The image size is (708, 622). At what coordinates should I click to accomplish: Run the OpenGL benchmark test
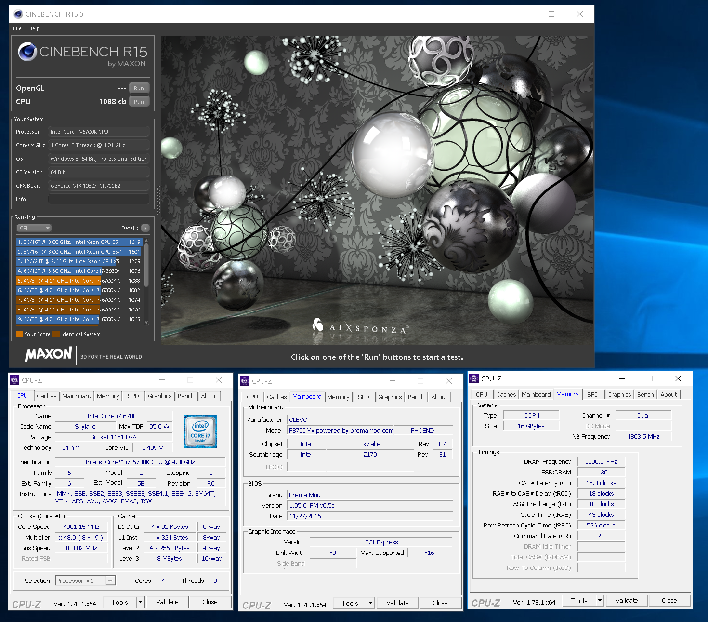(139, 88)
